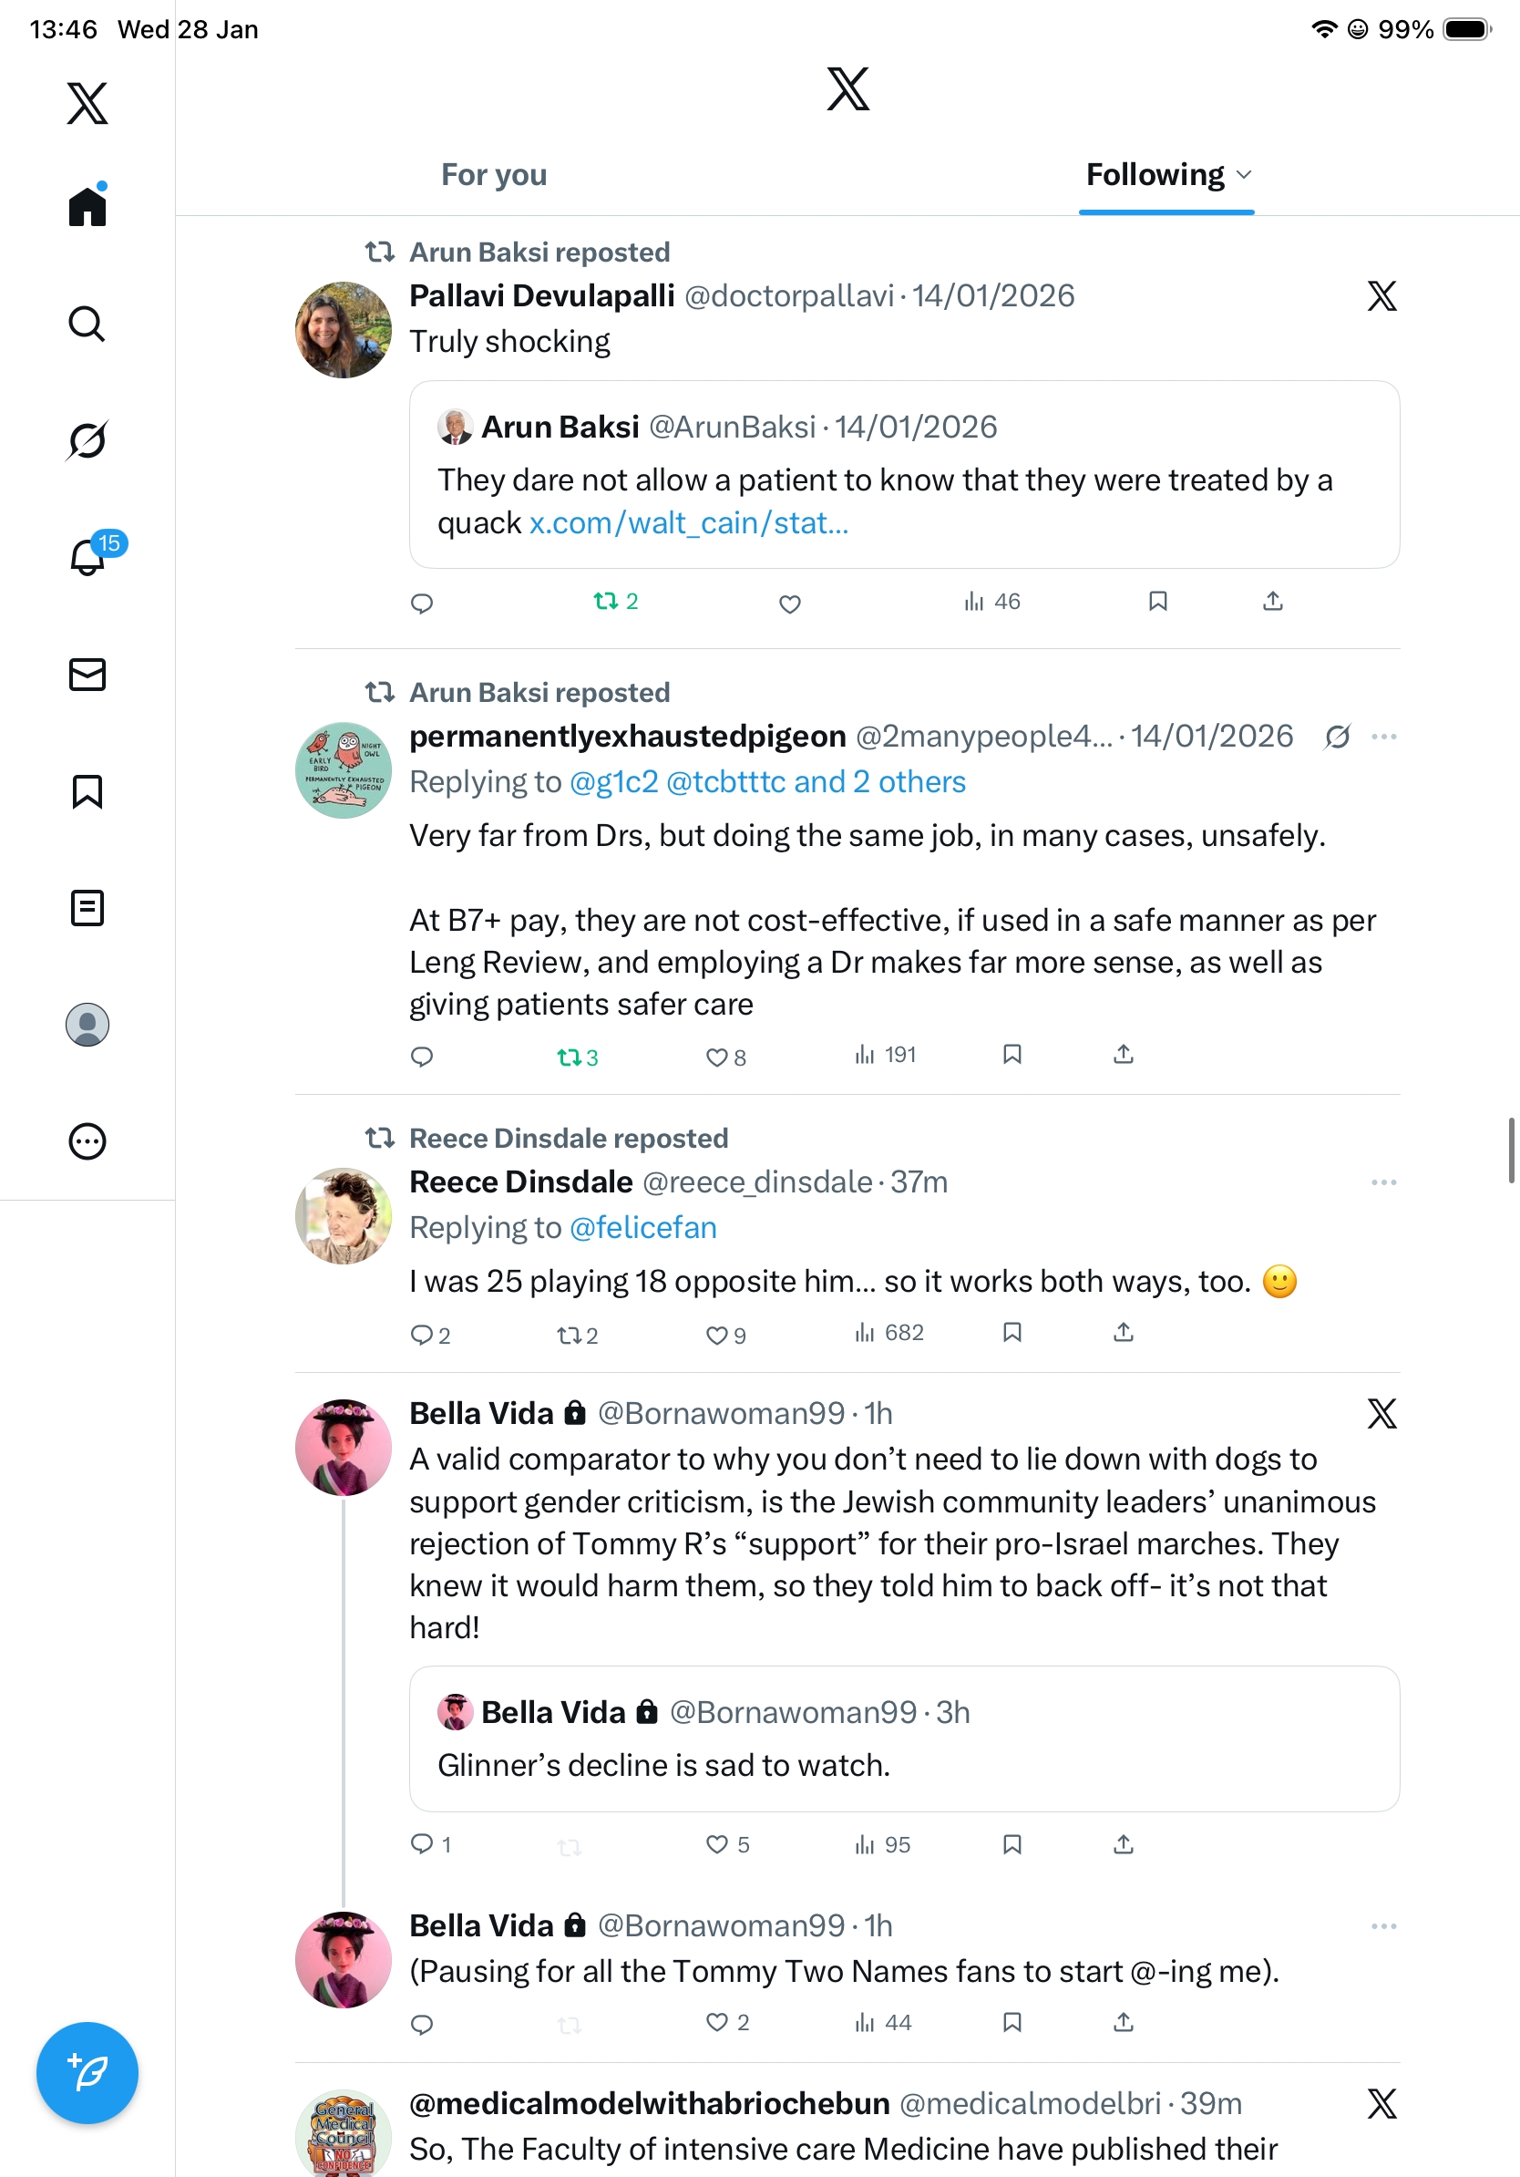Open Bookmarks in the sidebar
Viewport: 1520px width, 2177px height.
[87, 791]
